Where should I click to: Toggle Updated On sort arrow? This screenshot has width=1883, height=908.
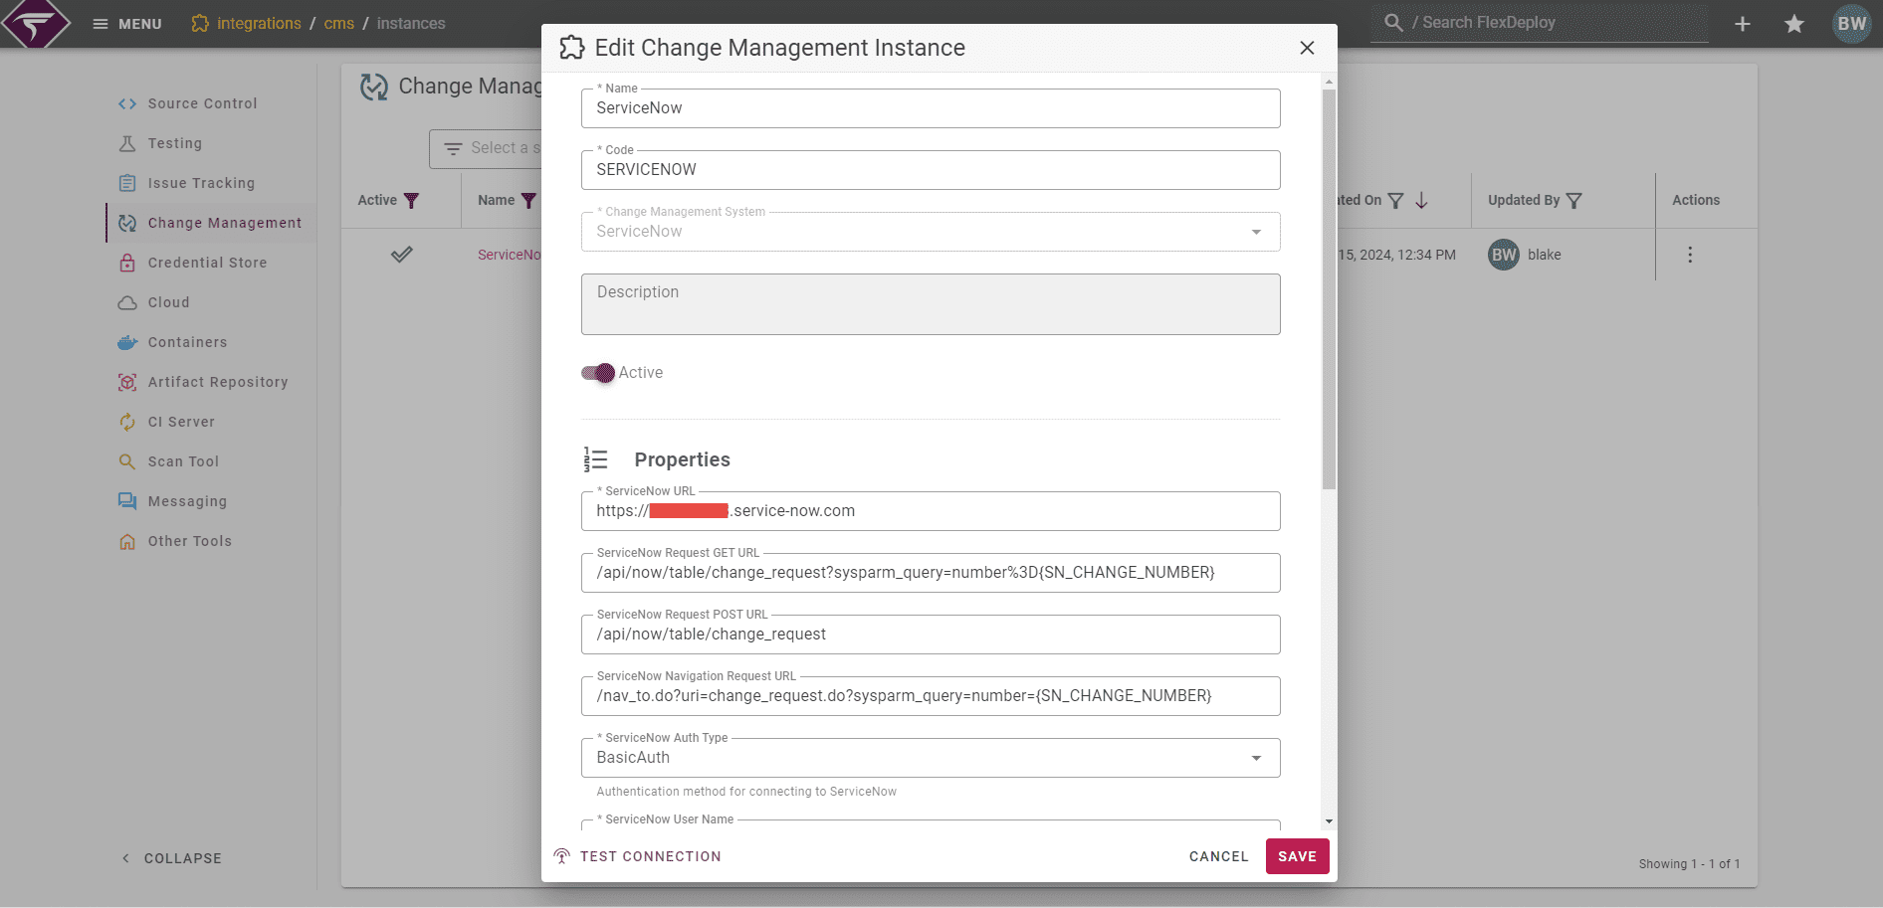[1421, 201]
